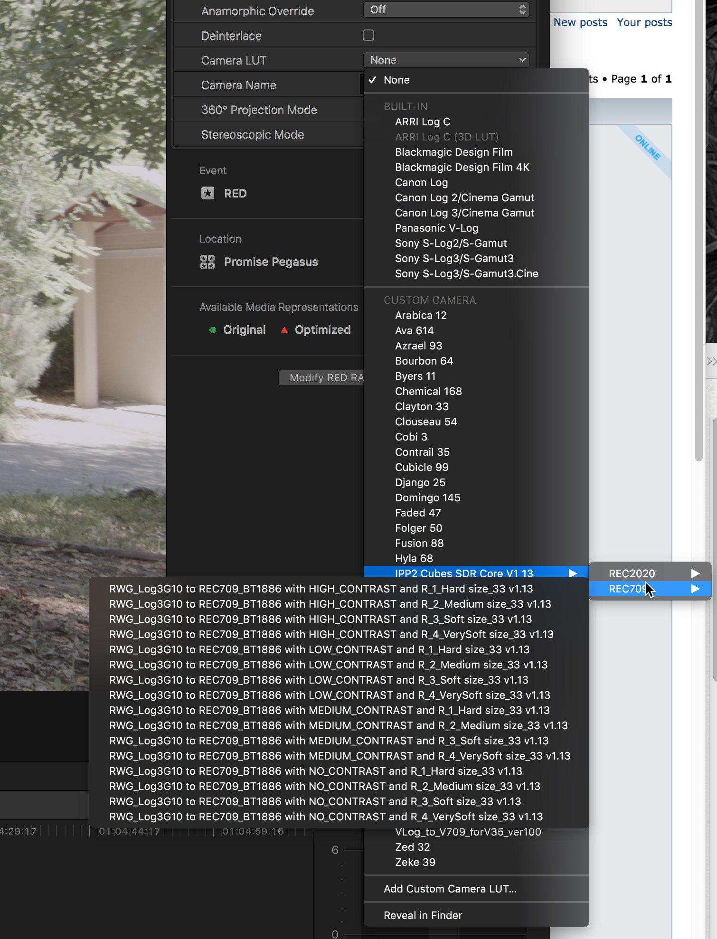The height and width of the screenshot is (939, 717).
Task: Click the double-chevron collapse icon at right edge
Action: pos(711,361)
